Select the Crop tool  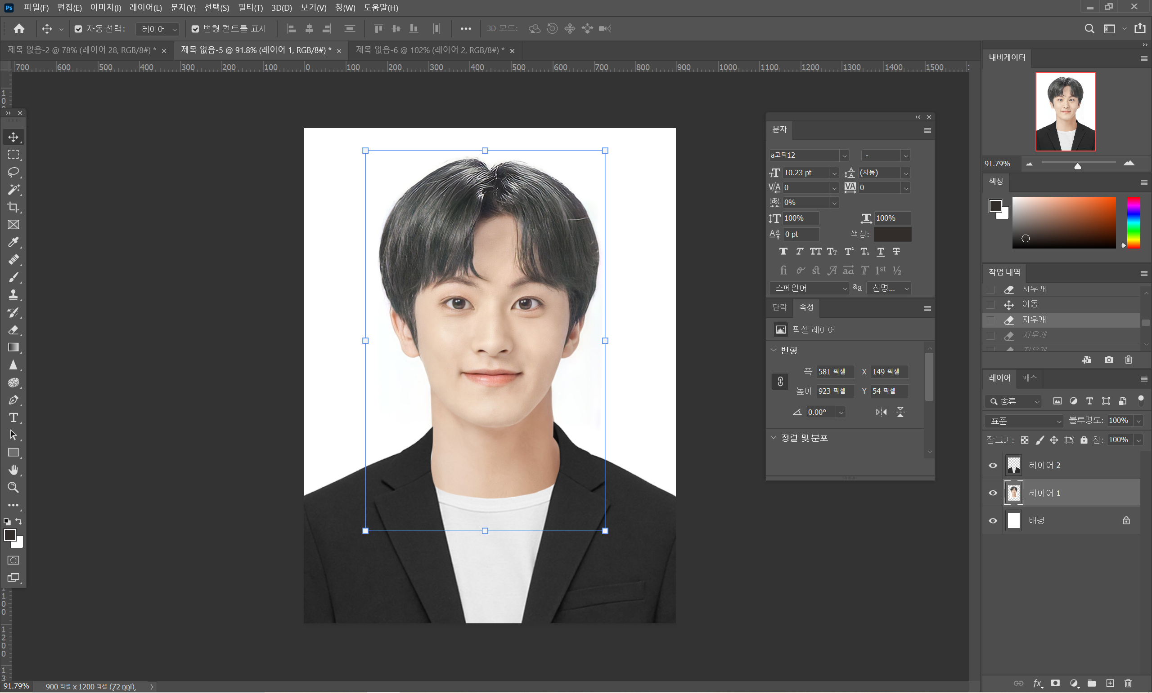(13, 207)
